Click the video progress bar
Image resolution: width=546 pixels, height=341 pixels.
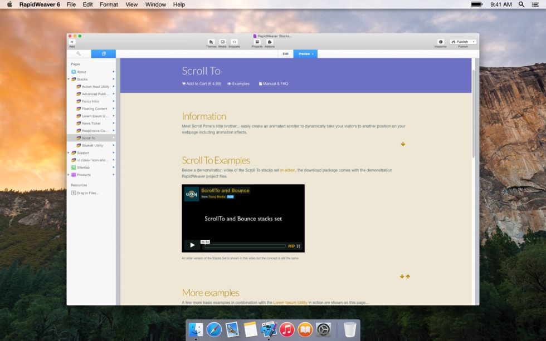245,246
